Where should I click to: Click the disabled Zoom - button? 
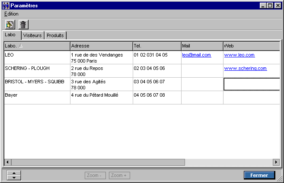[95, 175]
